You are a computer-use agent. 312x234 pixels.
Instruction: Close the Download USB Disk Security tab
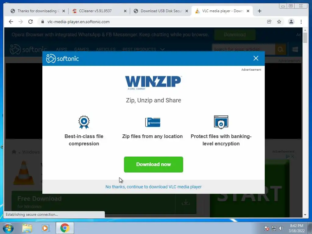[x=187, y=11]
